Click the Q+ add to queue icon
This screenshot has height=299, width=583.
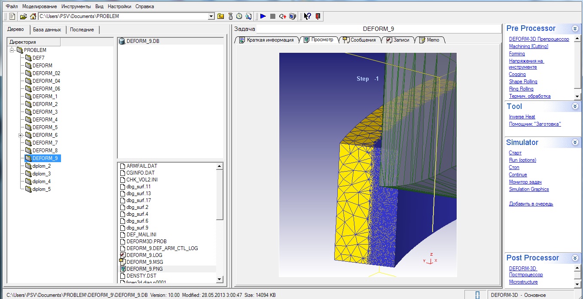coord(282,16)
